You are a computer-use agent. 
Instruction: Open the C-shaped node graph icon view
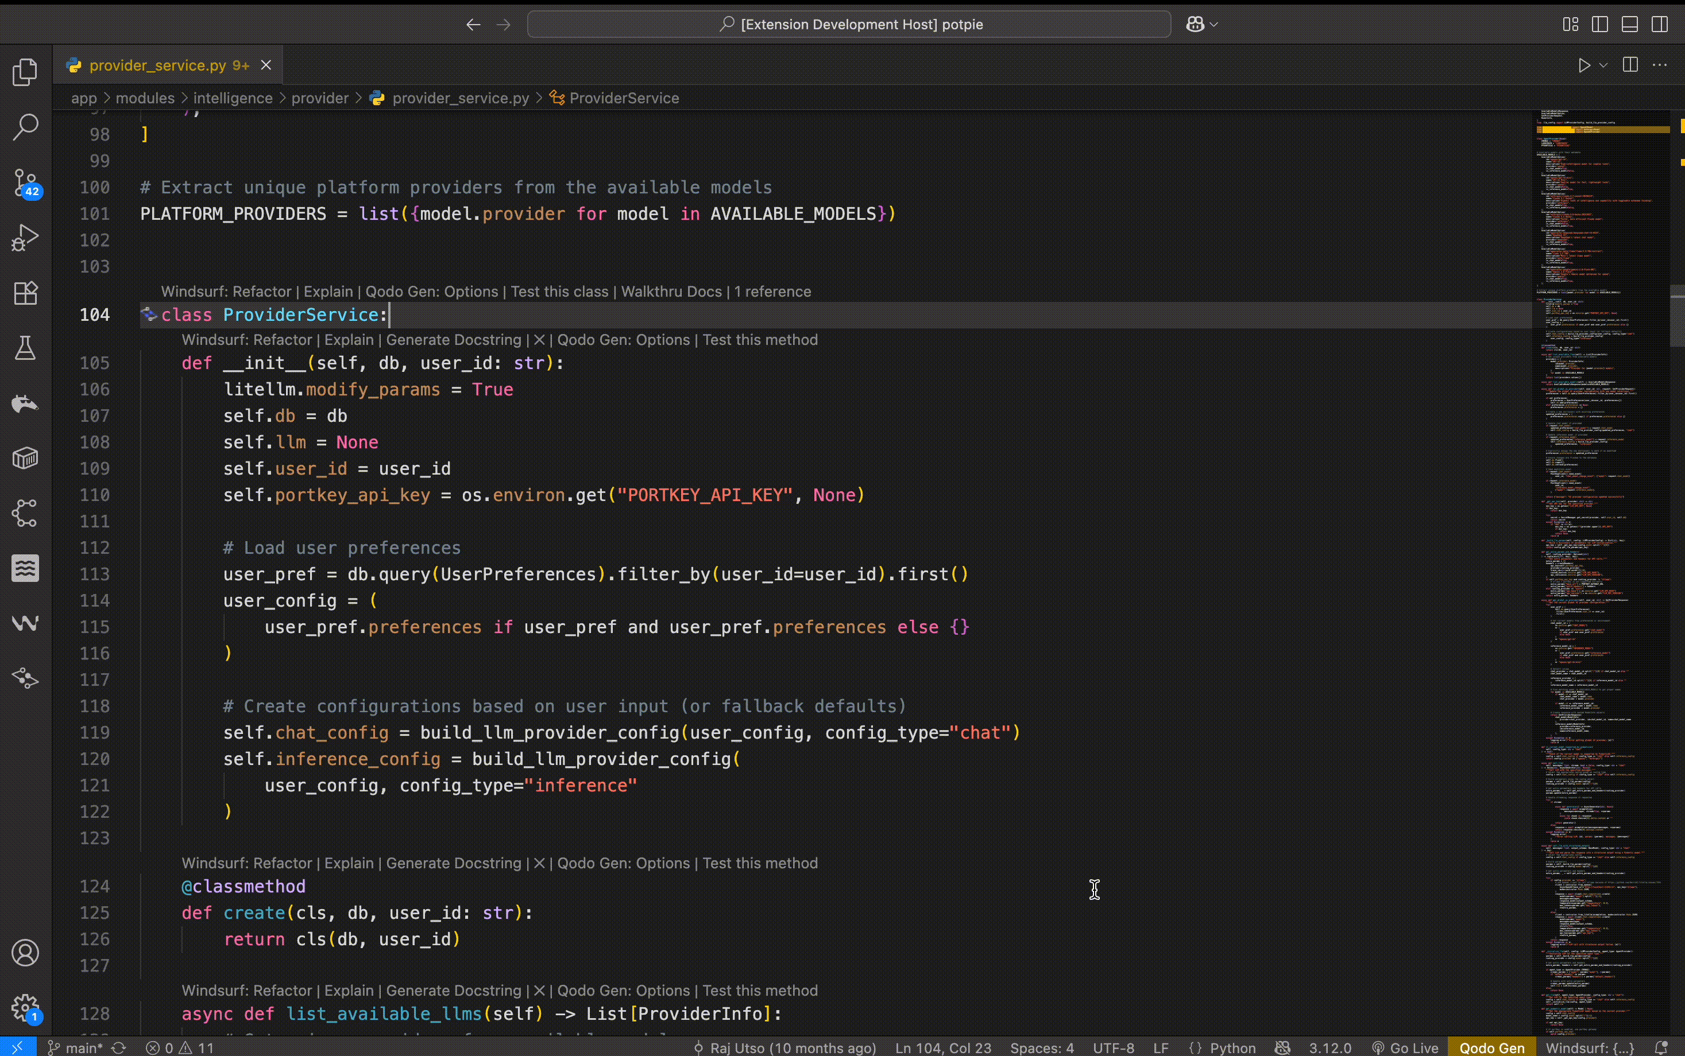pyautogui.click(x=25, y=513)
